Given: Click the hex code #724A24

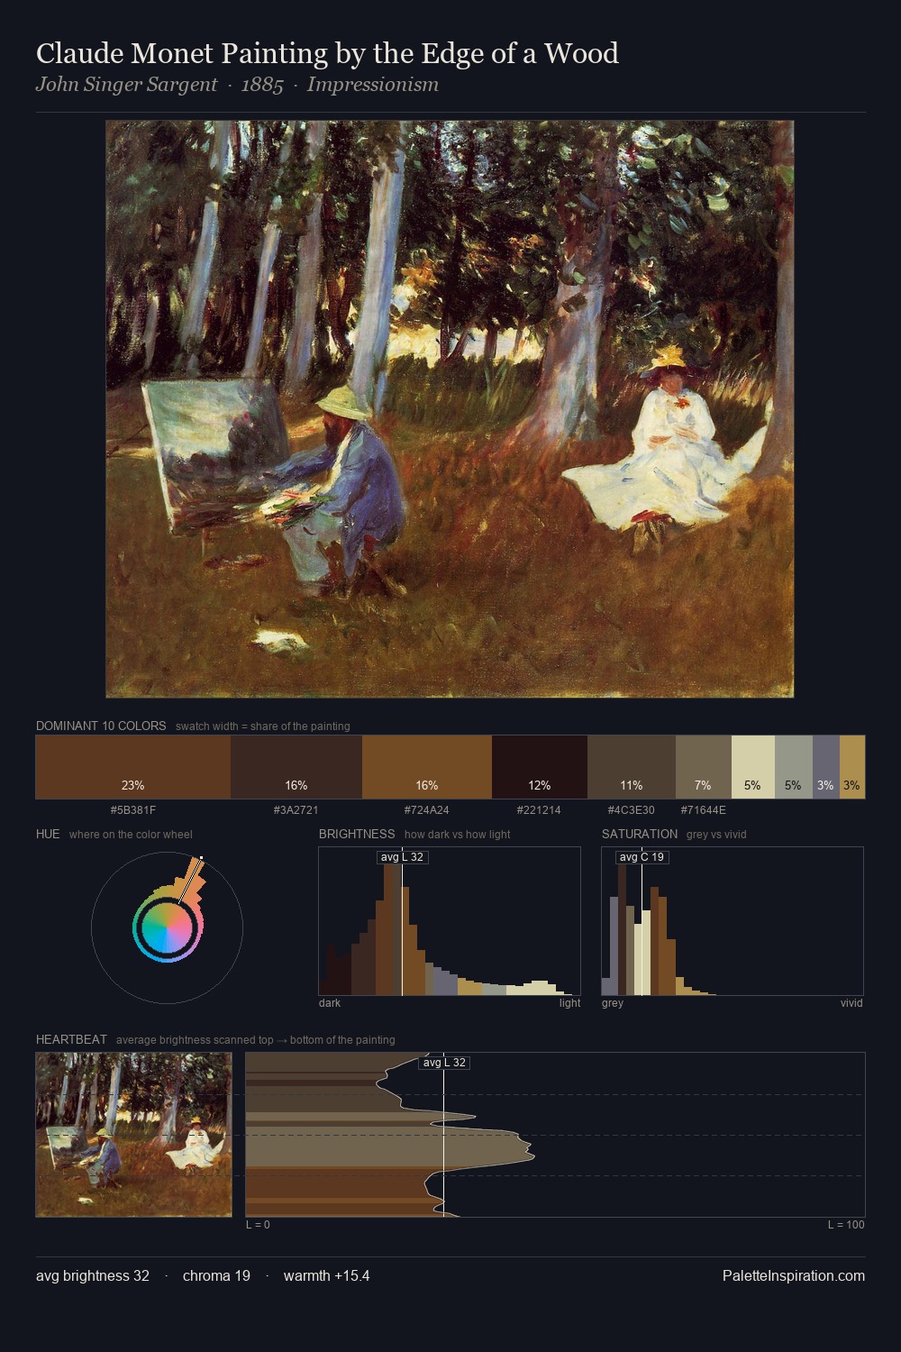Looking at the screenshot, I should (x=427, y=809).
